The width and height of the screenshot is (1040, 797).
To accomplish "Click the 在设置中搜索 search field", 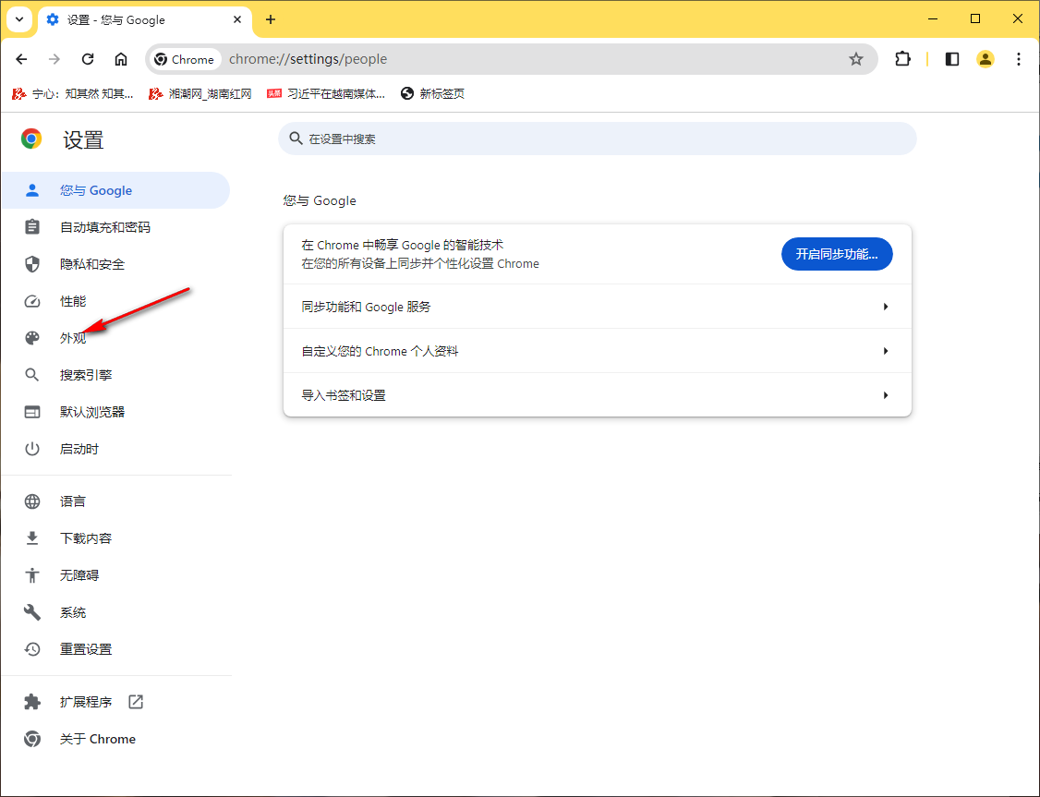I will pyautogui.click(x=597, y=139).
